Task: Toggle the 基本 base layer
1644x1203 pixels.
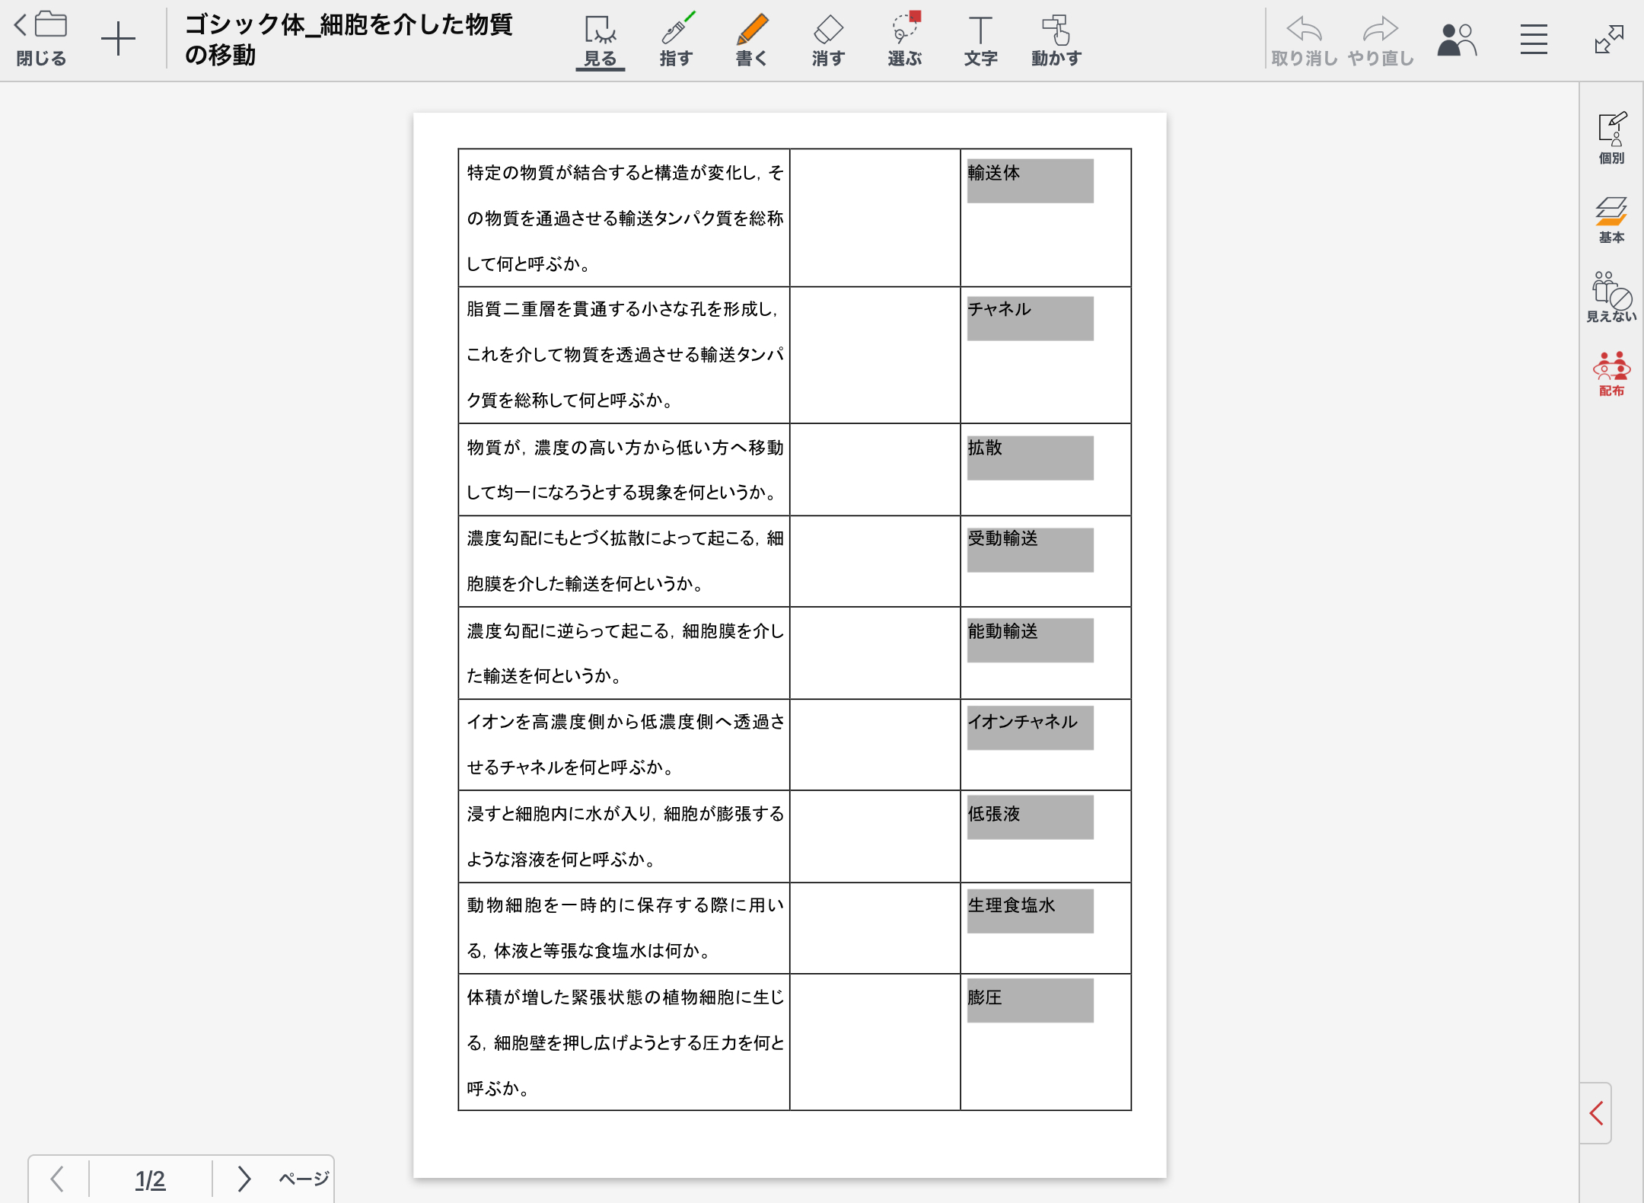Action: tap(1611, 219)
